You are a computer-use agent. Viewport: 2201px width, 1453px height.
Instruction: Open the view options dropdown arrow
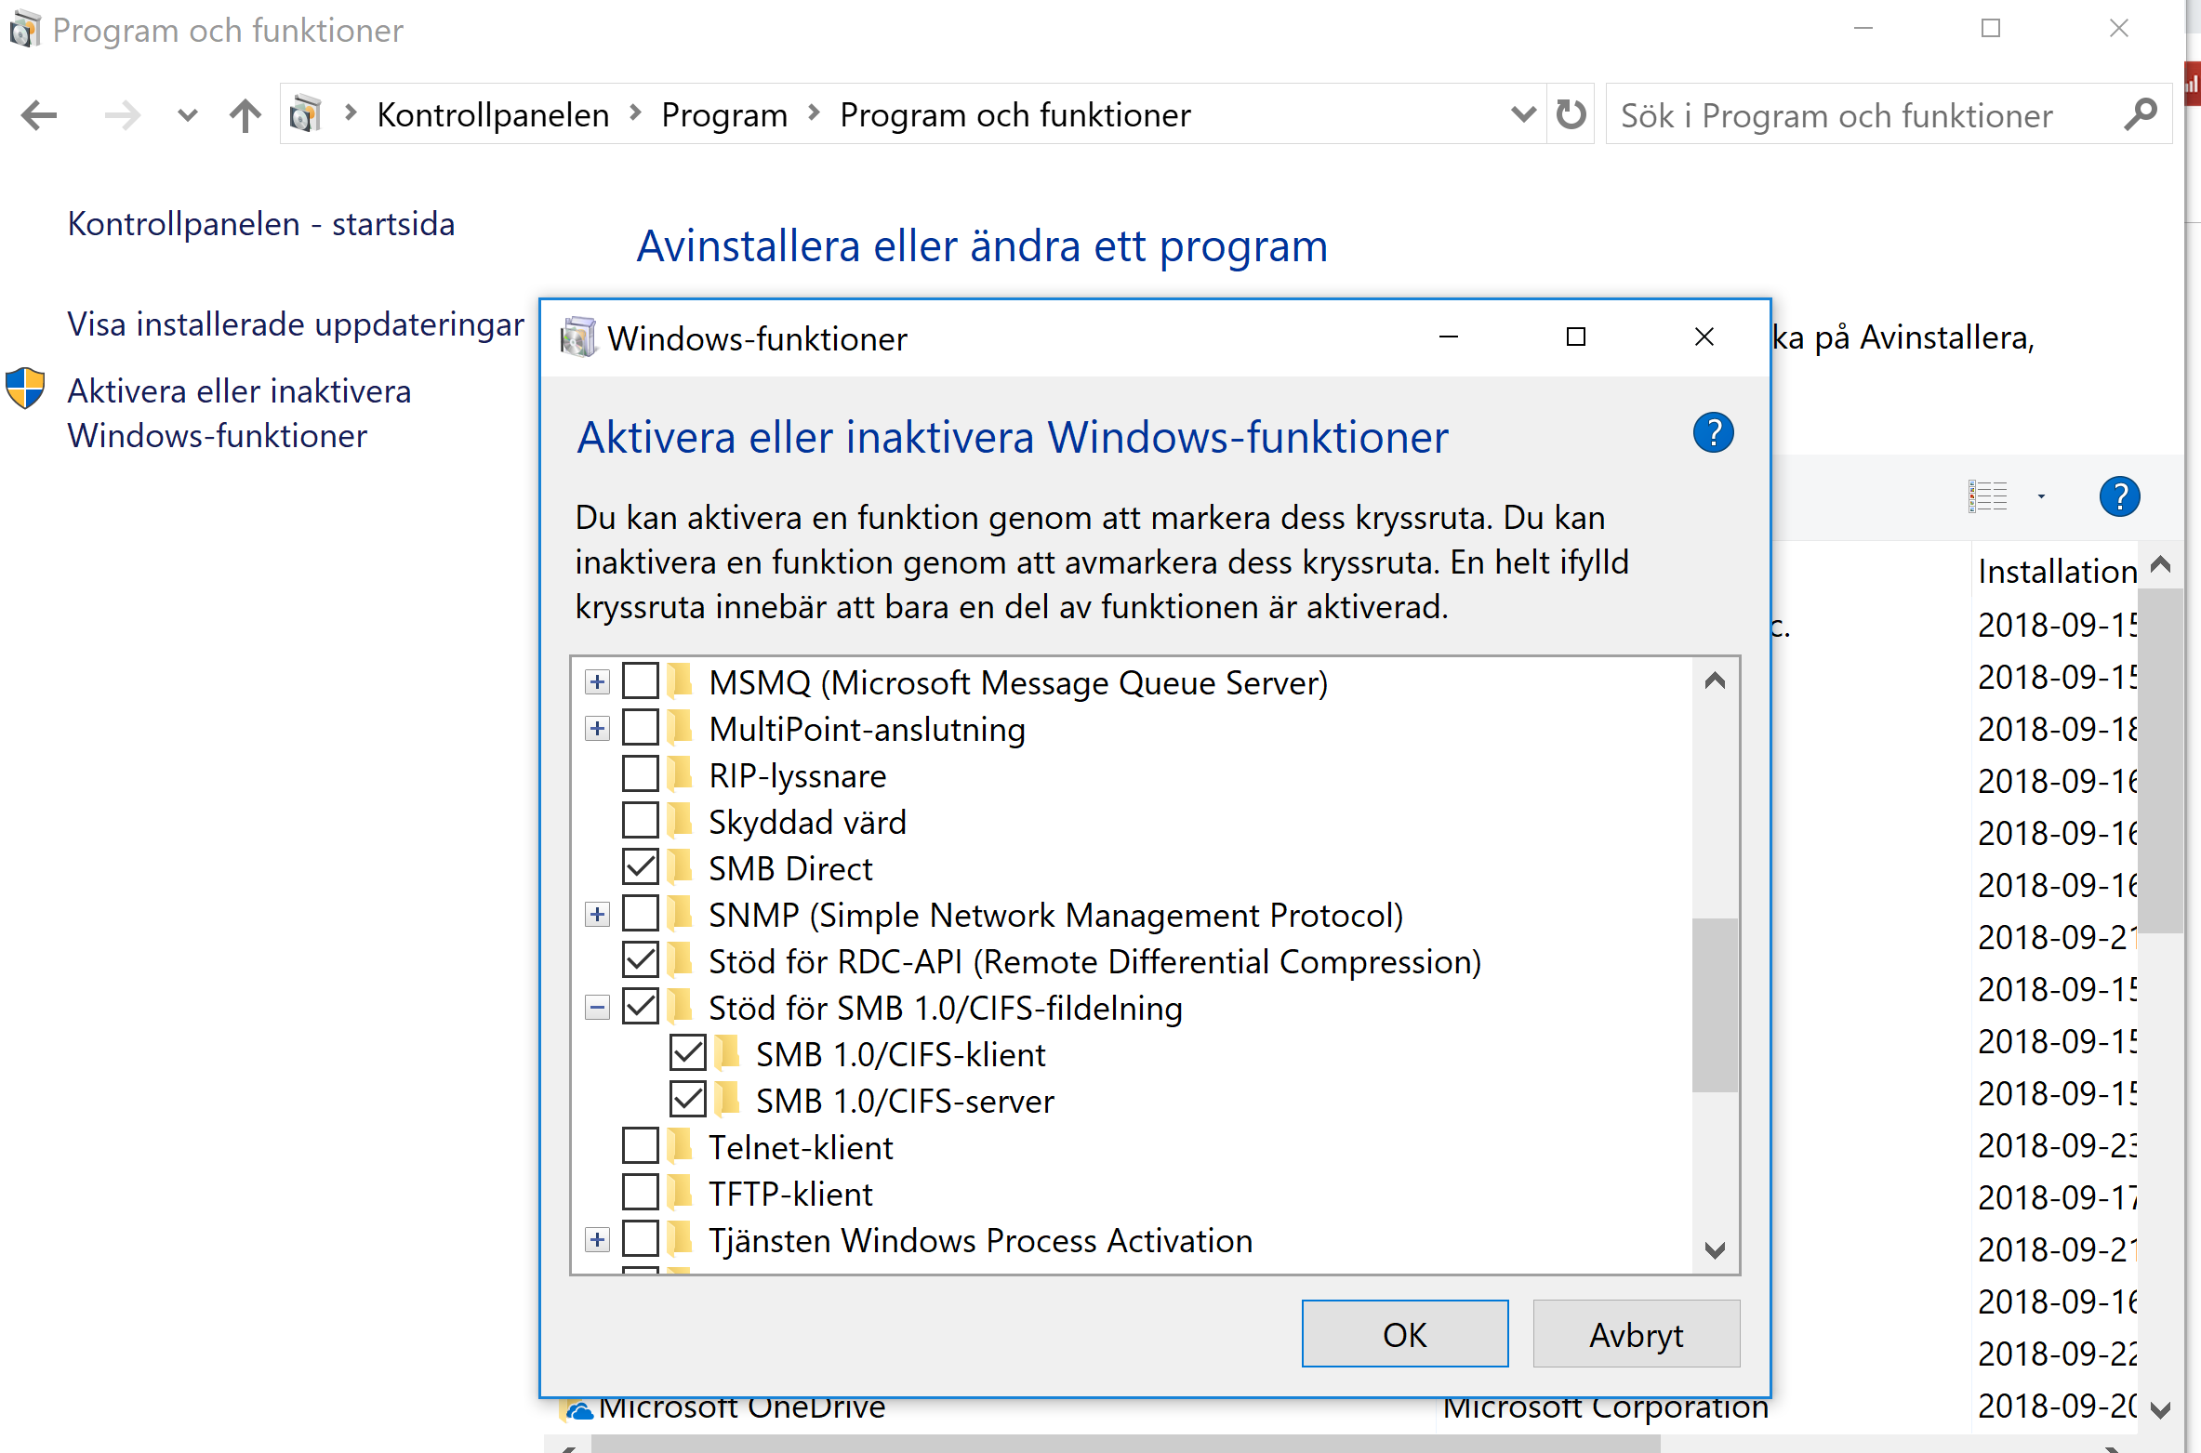pyautogui.click(x=2041, y=496)
